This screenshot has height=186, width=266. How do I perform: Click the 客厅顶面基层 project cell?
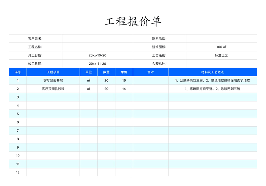click(x=53, y=81)
